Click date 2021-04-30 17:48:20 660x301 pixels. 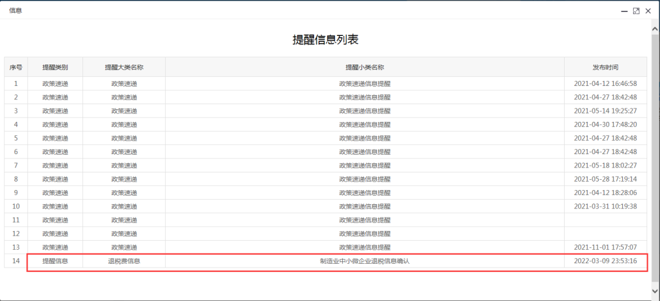605,125
